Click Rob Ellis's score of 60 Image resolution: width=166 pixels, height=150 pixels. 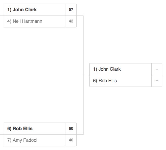pos(71,129)
